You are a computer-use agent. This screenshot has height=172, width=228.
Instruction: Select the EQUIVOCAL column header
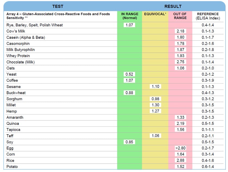point(155,14)
